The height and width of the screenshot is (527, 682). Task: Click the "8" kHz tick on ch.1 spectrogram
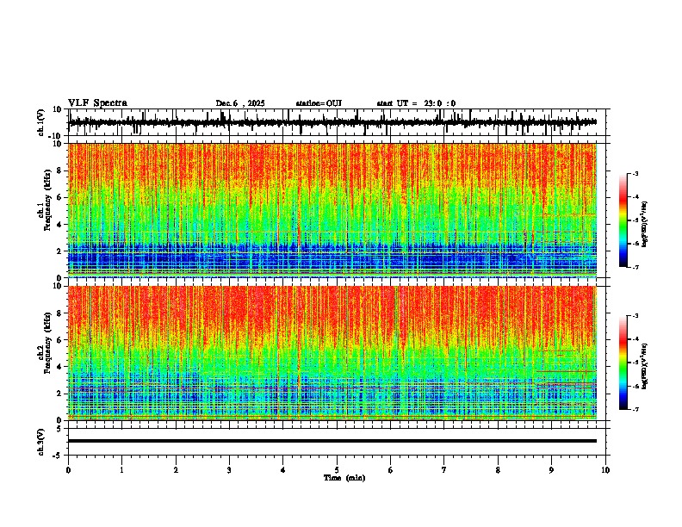[x=59, y=170]
